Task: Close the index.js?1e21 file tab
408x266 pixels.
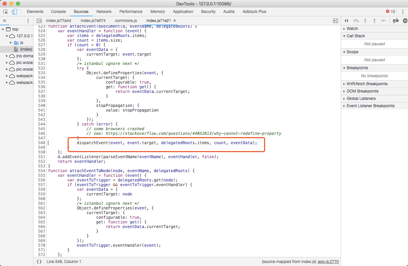Action: click(174, 21)
